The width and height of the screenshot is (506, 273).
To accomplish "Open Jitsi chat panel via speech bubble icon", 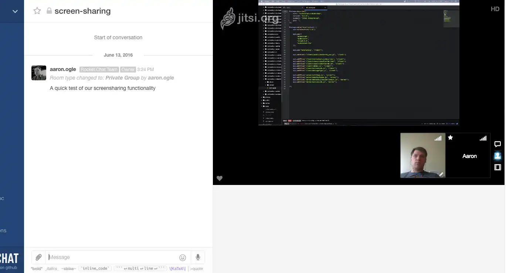I will 497,144.
